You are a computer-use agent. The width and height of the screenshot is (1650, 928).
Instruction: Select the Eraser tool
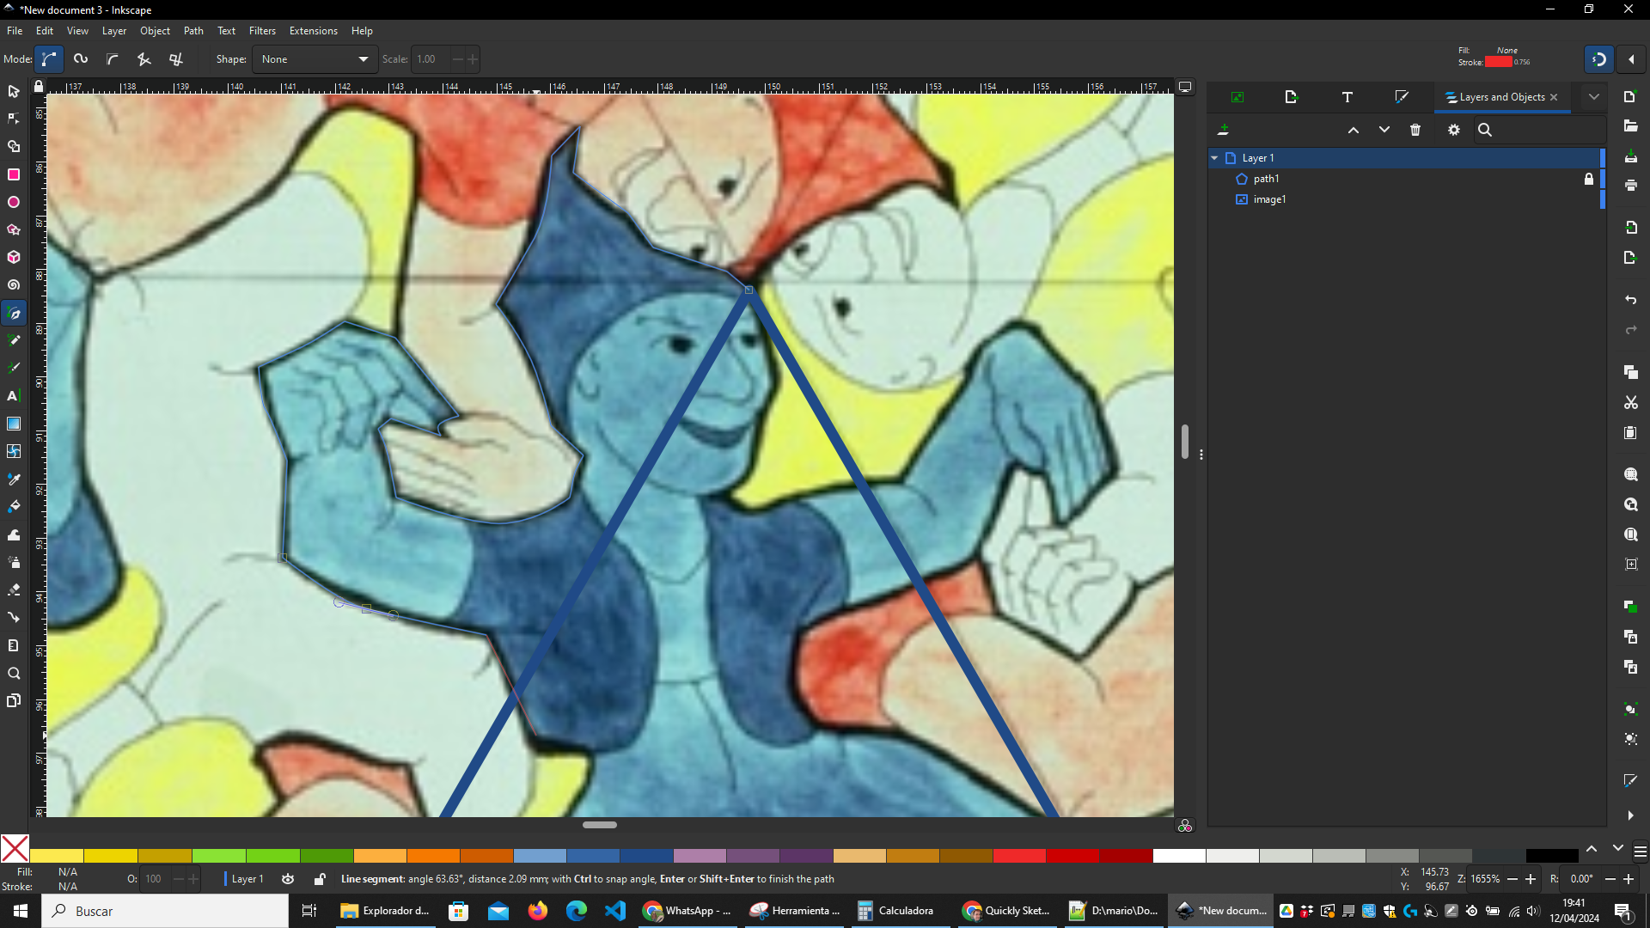[x=14, y=589]
